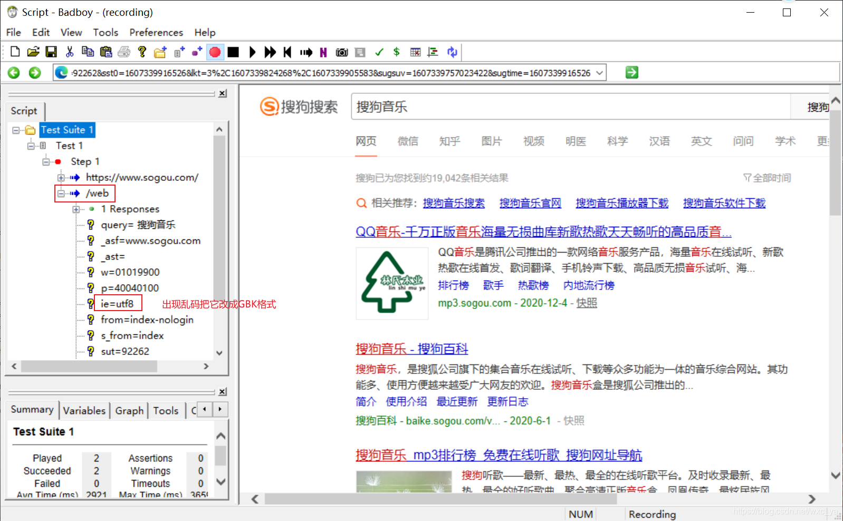843x521 pixels.
Task: Copy selected item from toolbar
Action: (88, 52)
